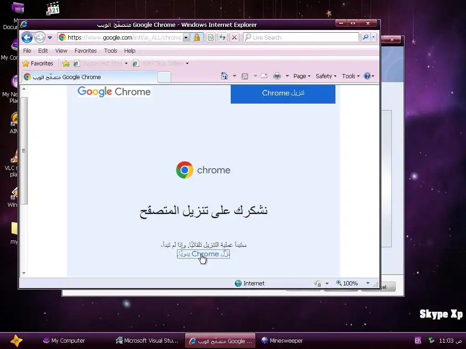Expand the Home button dropdown arrow
This screenshot has width=466, height=349.
coord(234,76)
